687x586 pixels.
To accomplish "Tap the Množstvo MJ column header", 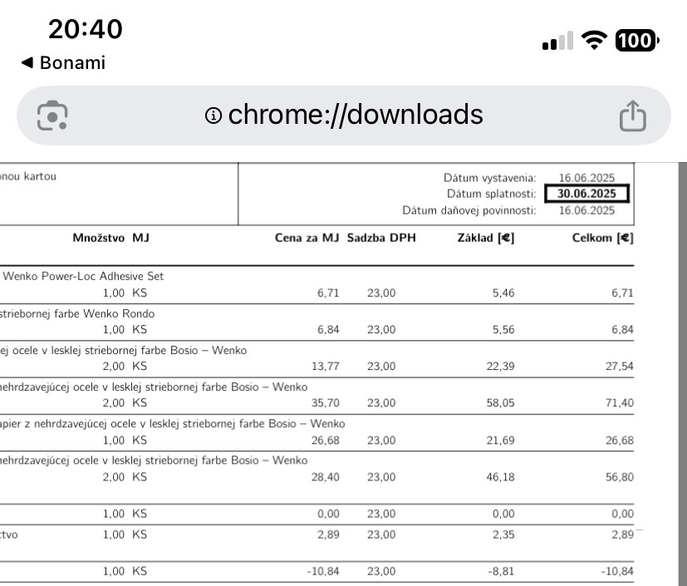I will click(x=110, y=239).
